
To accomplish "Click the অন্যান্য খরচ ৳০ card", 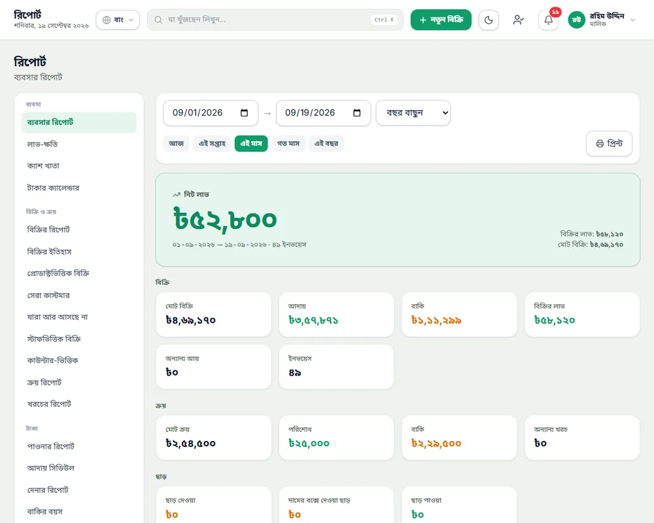I will click(x=582, y=437).
